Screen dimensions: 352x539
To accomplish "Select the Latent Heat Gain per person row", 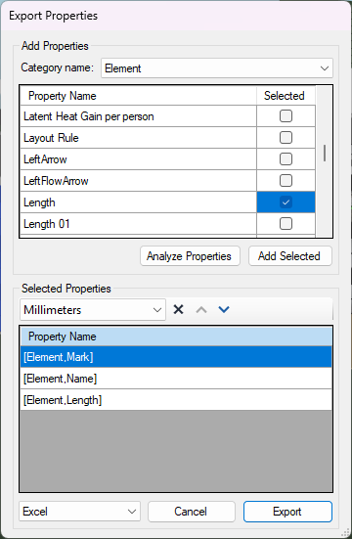I will tap(138, 116).
